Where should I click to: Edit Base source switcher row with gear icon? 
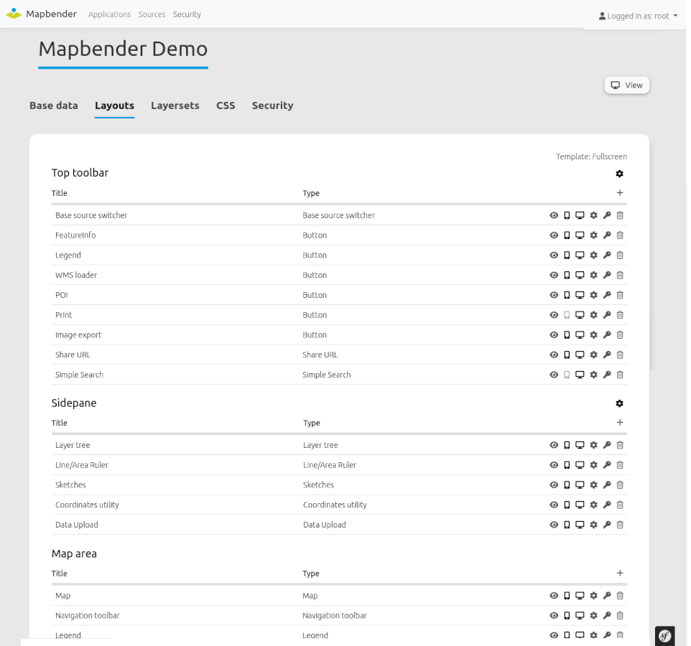593,215
